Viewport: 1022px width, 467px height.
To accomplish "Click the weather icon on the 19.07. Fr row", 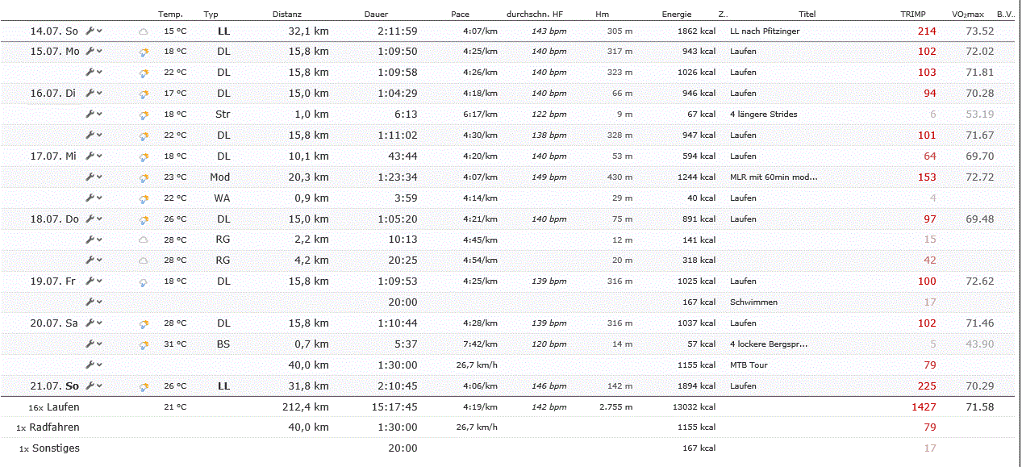I will 144,281.
